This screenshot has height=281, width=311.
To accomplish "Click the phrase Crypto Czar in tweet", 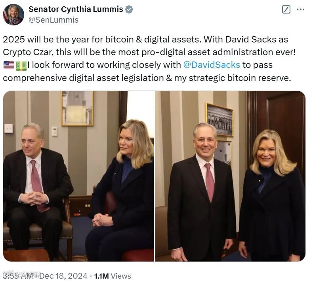I will click(28, 52).
